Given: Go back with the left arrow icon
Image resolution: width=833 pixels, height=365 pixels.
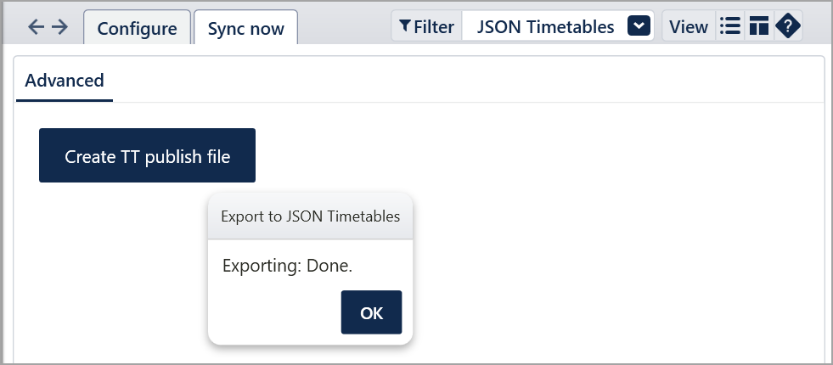Looking at the screenshot, I should click(x=36, y=26).
